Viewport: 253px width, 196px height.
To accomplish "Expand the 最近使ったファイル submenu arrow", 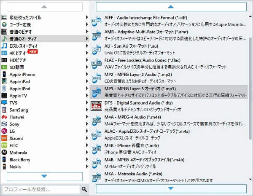I will pos(87,17).
